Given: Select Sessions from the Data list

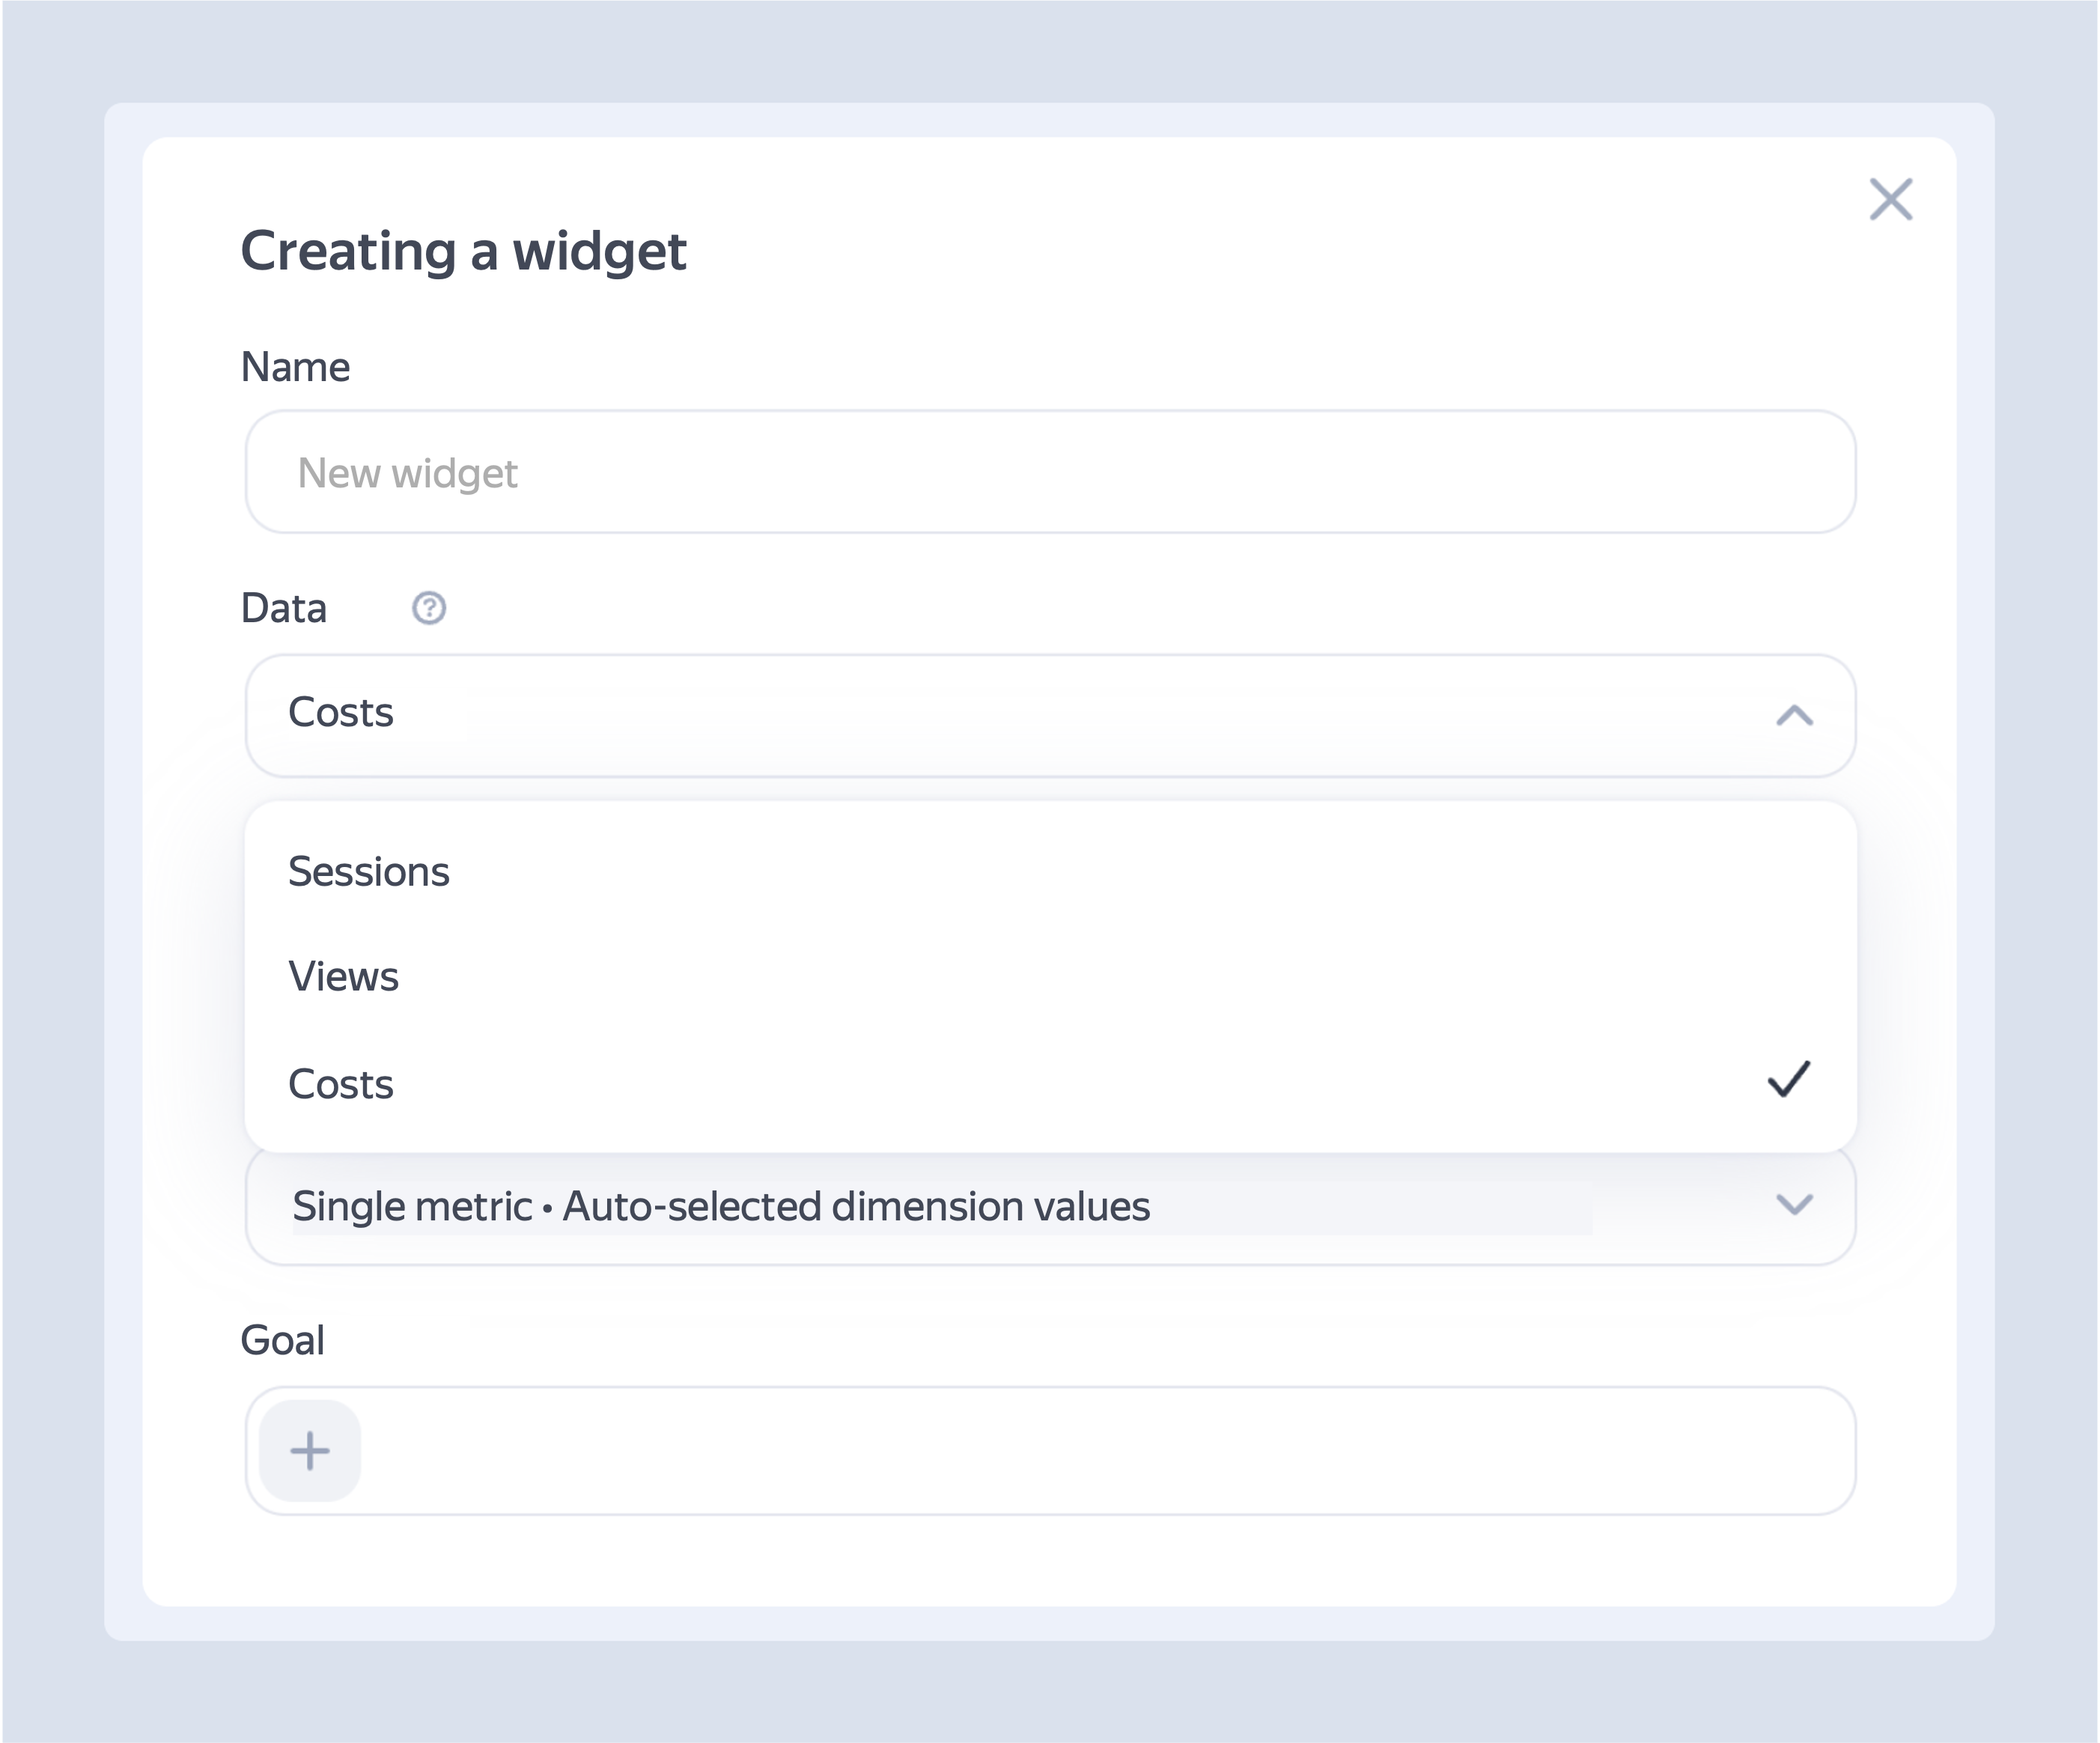Looking at the screenshot, I should pos(1050,872).
